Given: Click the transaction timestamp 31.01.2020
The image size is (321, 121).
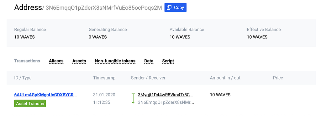Looking at the screenshot, I should tap(104, 95).
